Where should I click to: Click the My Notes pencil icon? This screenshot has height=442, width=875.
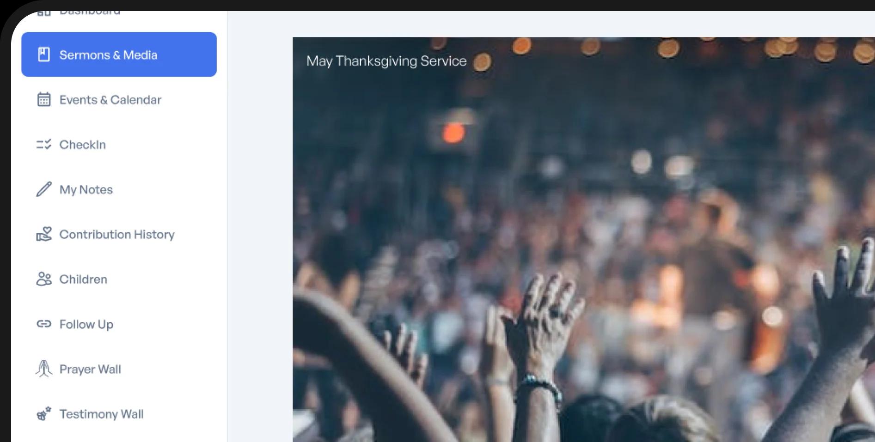[x=44, y=189]
